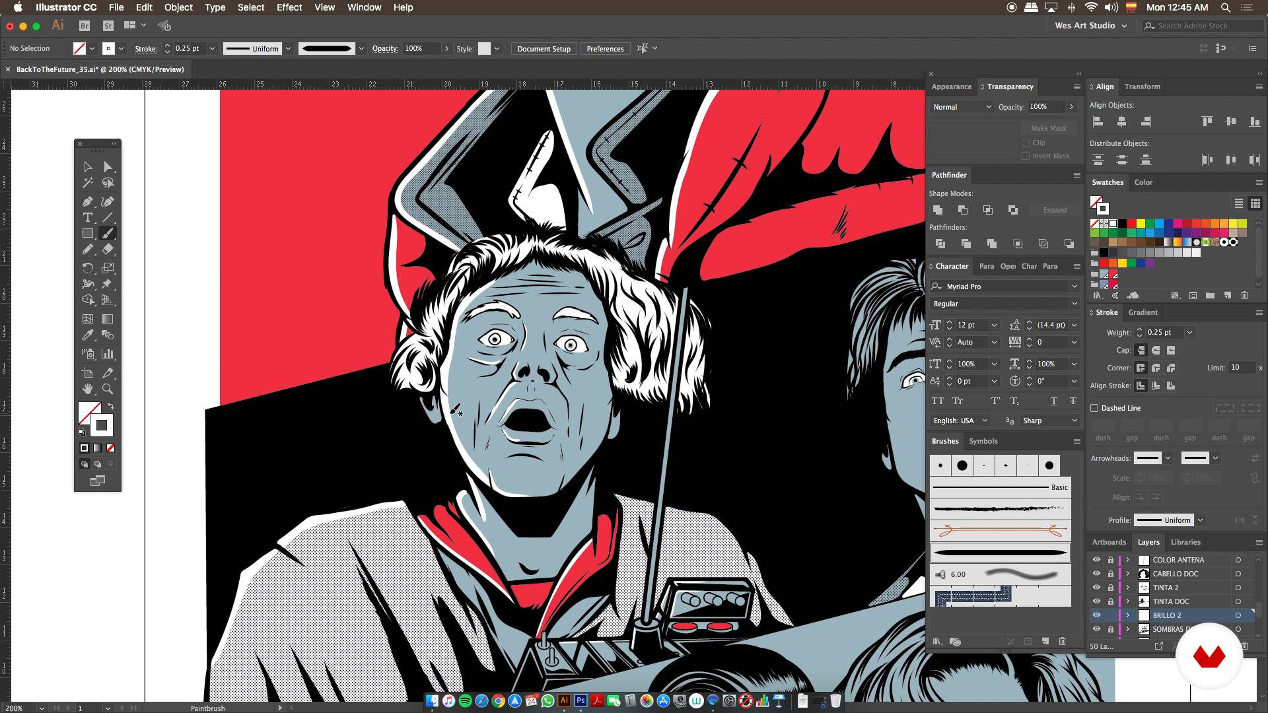Pick the Pencil tool
Viewport: 1268px width, 713px height.
pyautogui.click(x=88, y=250)
